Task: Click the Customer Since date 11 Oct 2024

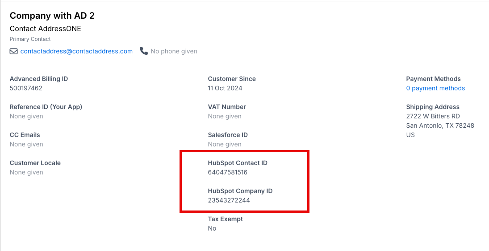Action: pos(225,88)
